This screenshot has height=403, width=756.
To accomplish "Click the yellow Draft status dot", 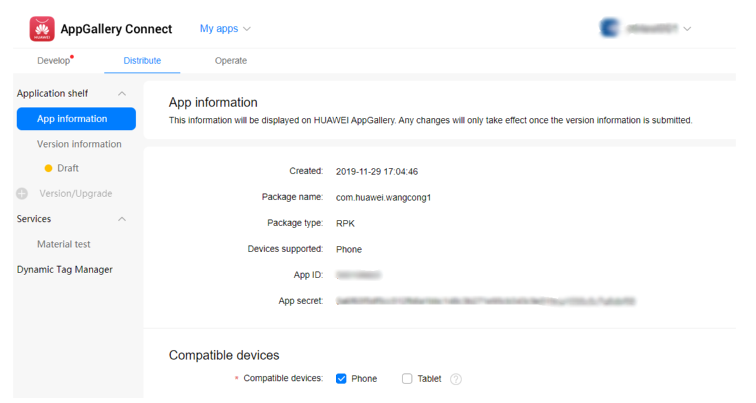I will coord(48,169).
